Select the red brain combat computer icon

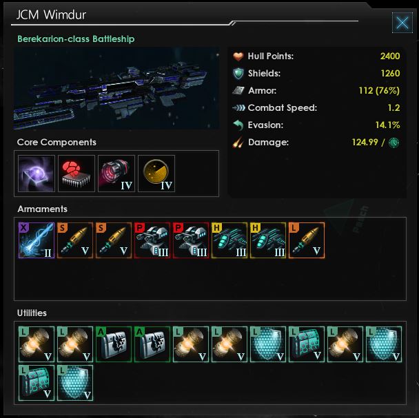(76, 174)
